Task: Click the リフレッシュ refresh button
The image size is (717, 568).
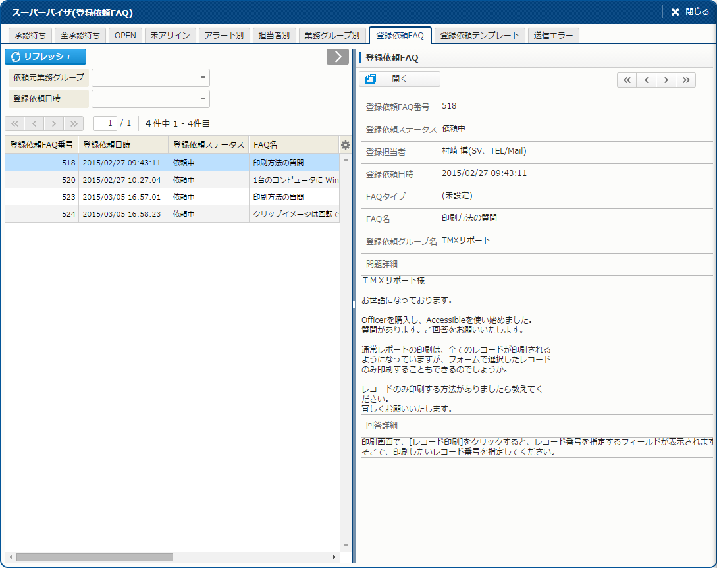Action: pos(45,57)
